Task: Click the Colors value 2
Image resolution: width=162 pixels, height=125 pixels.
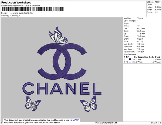Action: coord(156,5)
